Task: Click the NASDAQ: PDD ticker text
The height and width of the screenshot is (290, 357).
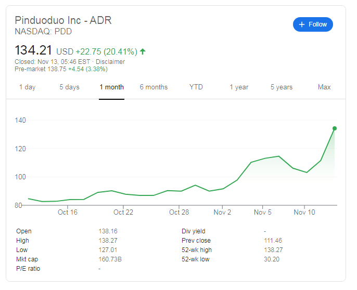Action: [x=43, y=32]
